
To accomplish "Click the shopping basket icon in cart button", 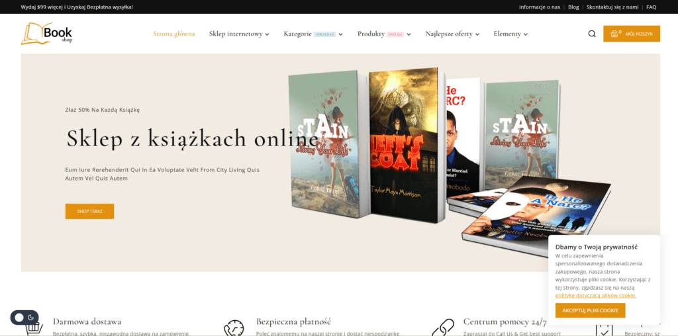I will click(x=614, y=34).
